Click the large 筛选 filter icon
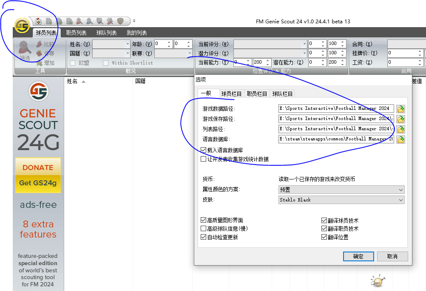 25,50
